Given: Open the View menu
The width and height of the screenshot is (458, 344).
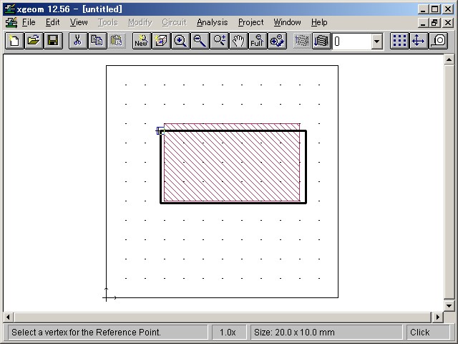Looking at the screenshot, I should pyautogui.click(x=79, y=22).
